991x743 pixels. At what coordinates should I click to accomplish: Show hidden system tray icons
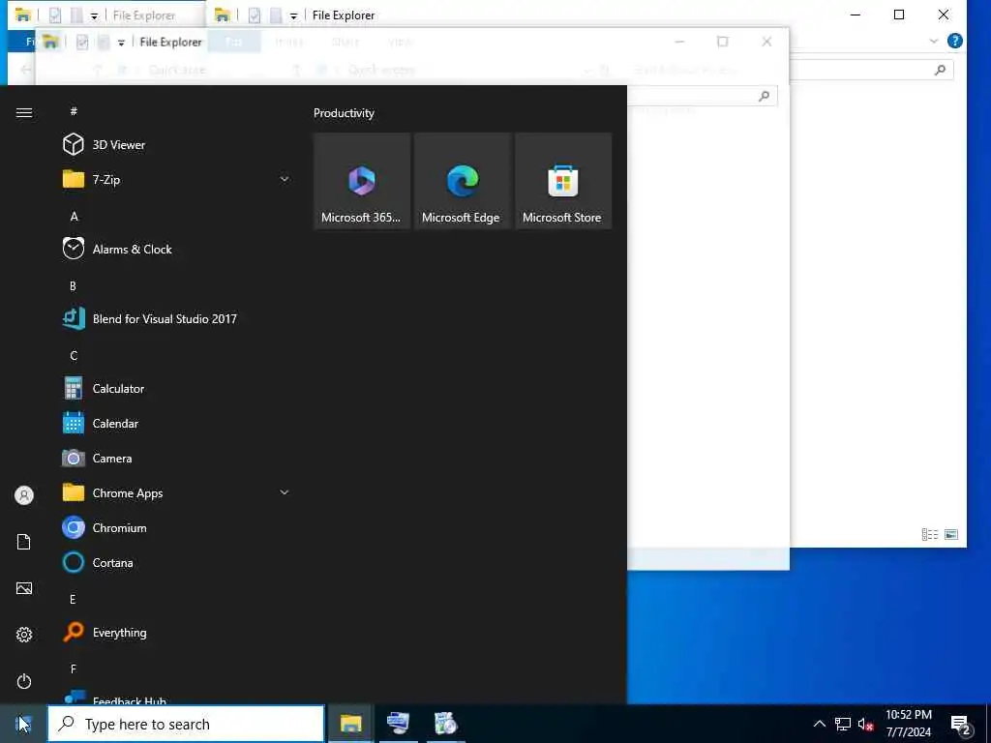coord(819,724)
